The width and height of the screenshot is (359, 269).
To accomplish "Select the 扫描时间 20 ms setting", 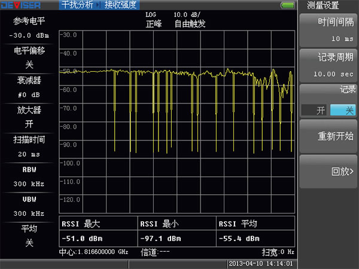I will coord(29,146).
